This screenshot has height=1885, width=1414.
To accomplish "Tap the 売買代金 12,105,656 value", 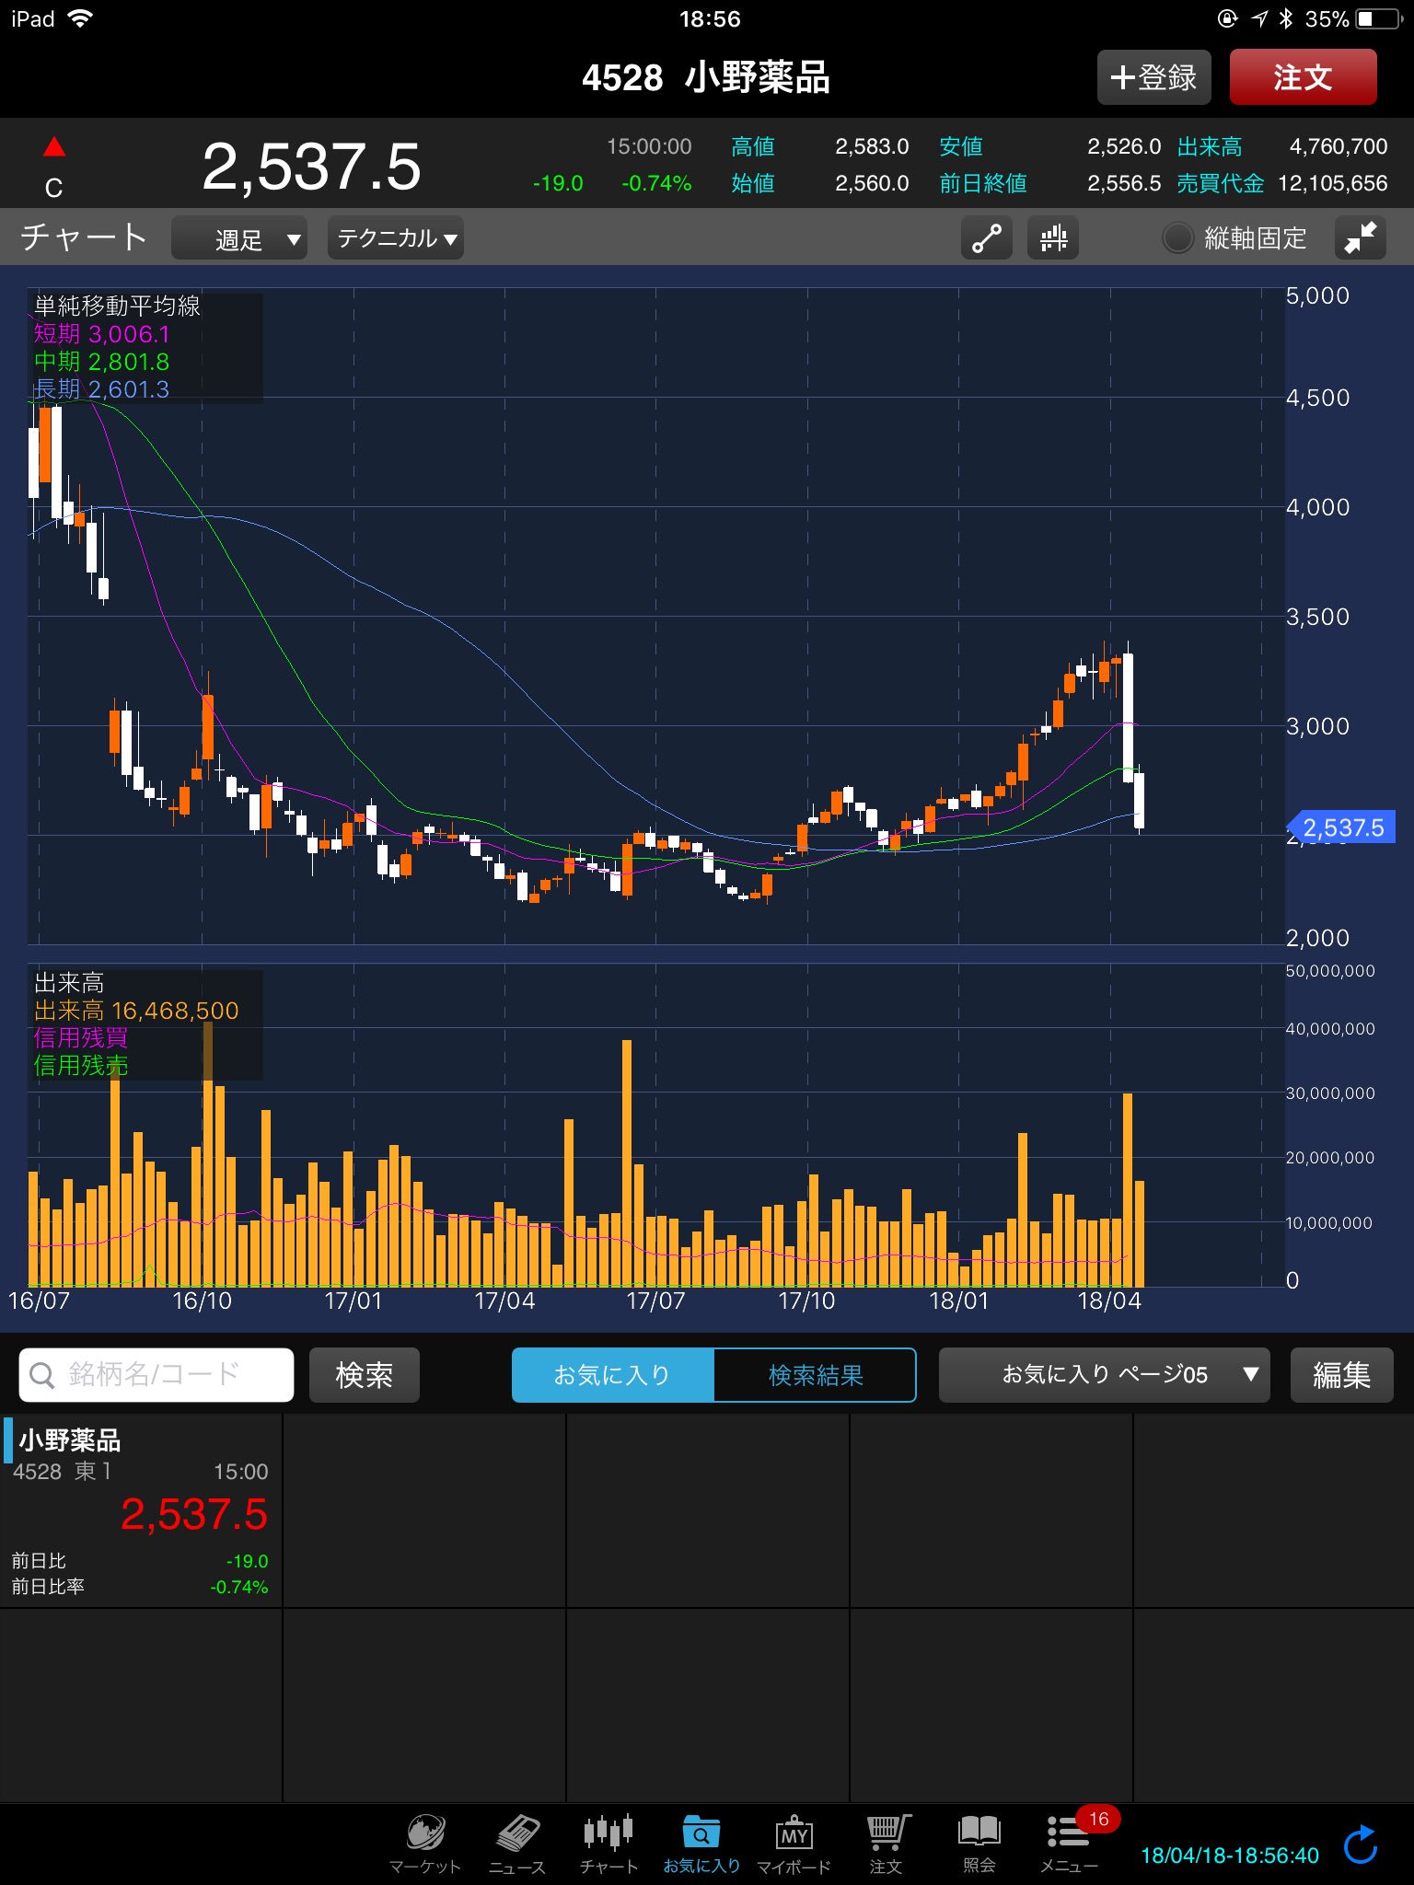I will tap(1332, 183).
